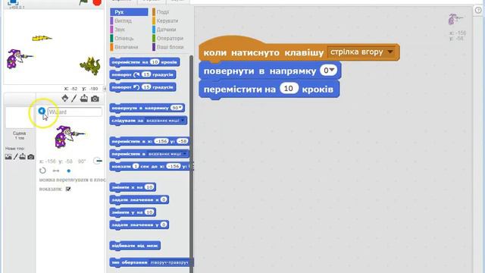Click the yellow lightning sprite on the stage
Screen dimensions: 485x273
42,38
